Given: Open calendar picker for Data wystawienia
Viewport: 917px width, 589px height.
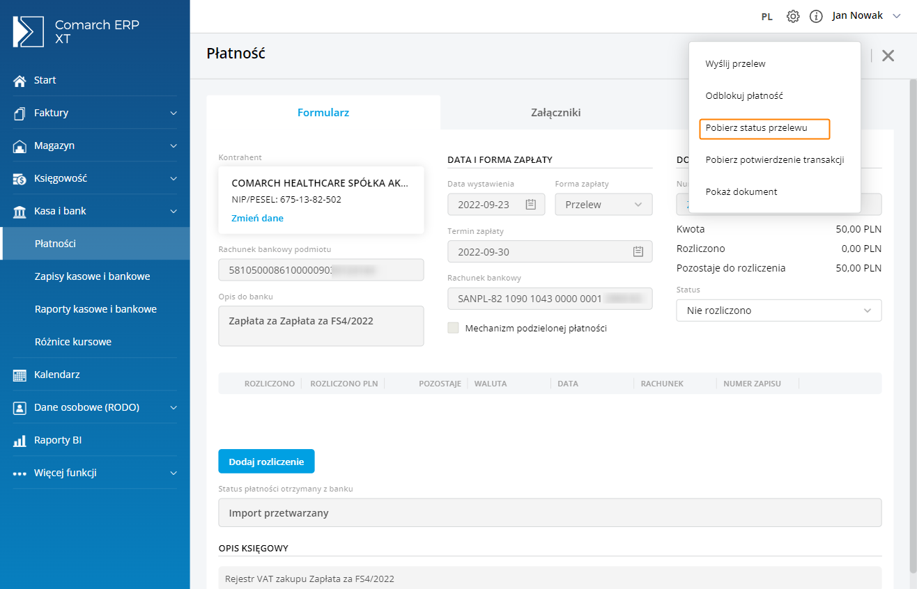Looking at the screenshot, I should (x=530, y=205).
